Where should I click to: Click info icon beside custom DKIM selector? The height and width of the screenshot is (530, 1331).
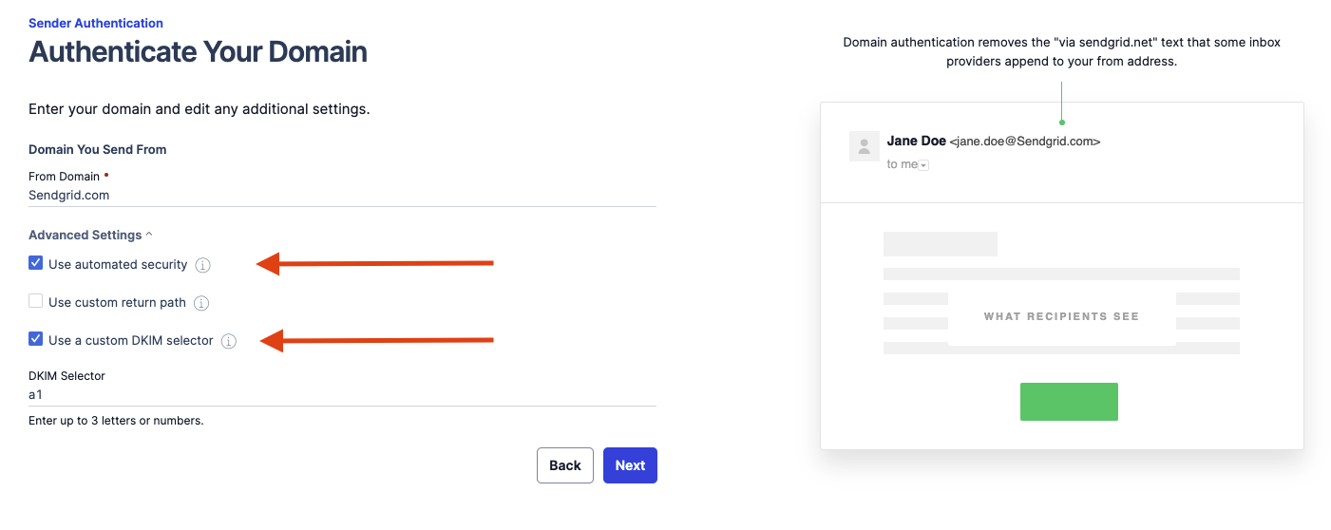[228, 341]
